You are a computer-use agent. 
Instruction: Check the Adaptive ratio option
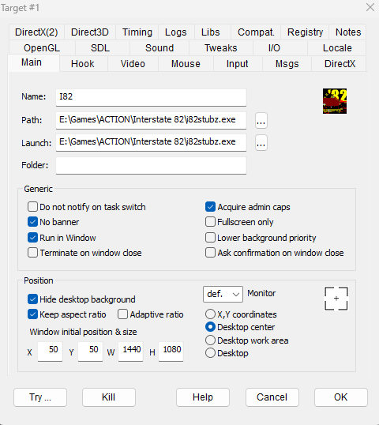(122, 314)
